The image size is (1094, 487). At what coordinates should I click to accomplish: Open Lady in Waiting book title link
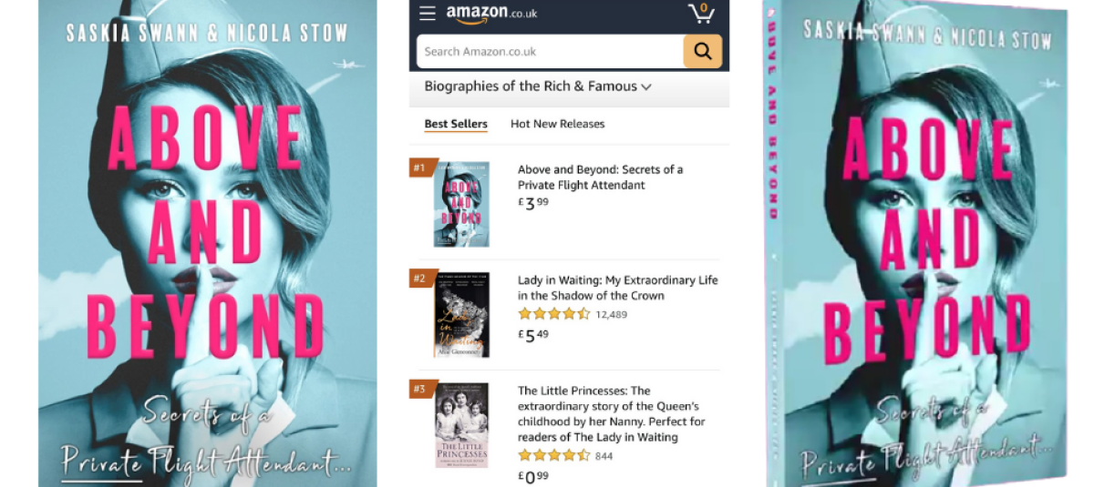tap(617, 288)
